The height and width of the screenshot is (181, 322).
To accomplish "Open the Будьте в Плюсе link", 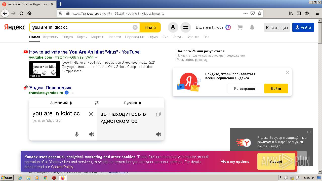I will [x=213, y=27].
